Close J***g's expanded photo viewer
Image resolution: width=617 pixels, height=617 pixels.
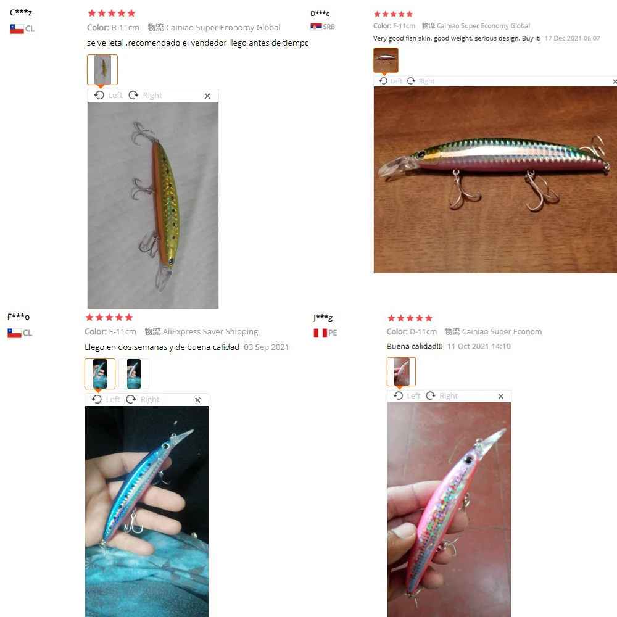[x=501, y=396]
